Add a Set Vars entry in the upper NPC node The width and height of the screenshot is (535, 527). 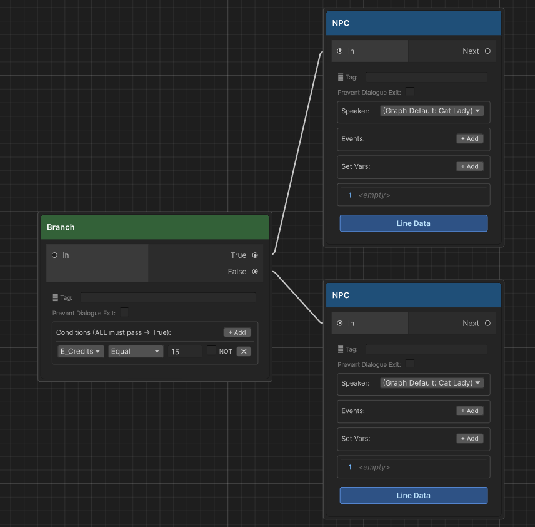(x=470, y=166)
